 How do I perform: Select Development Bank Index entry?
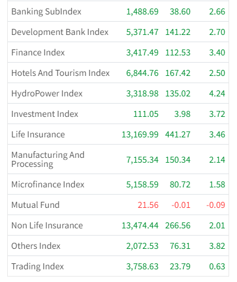(x=60, y=32)
